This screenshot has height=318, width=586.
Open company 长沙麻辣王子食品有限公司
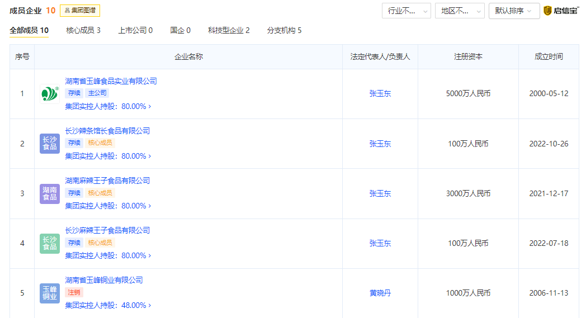pos(107,230)
